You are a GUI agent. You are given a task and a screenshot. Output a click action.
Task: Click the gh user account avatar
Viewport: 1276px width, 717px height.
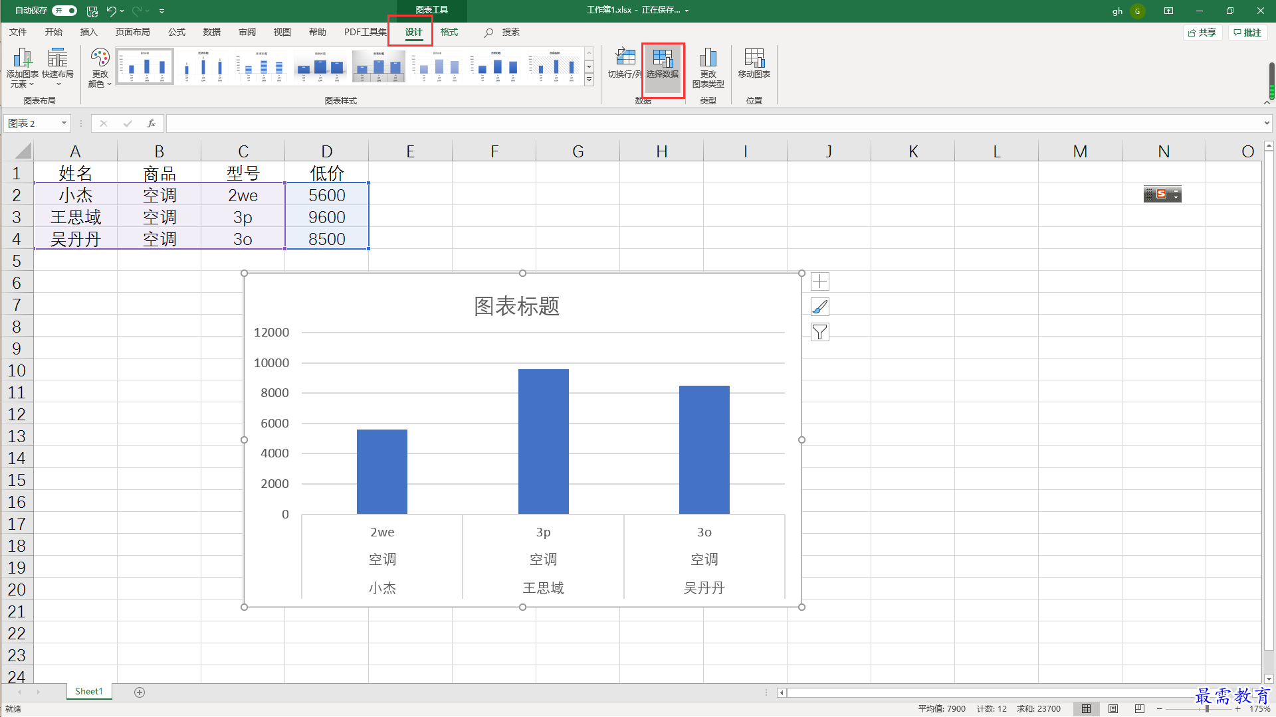(x=1137, y=11)
